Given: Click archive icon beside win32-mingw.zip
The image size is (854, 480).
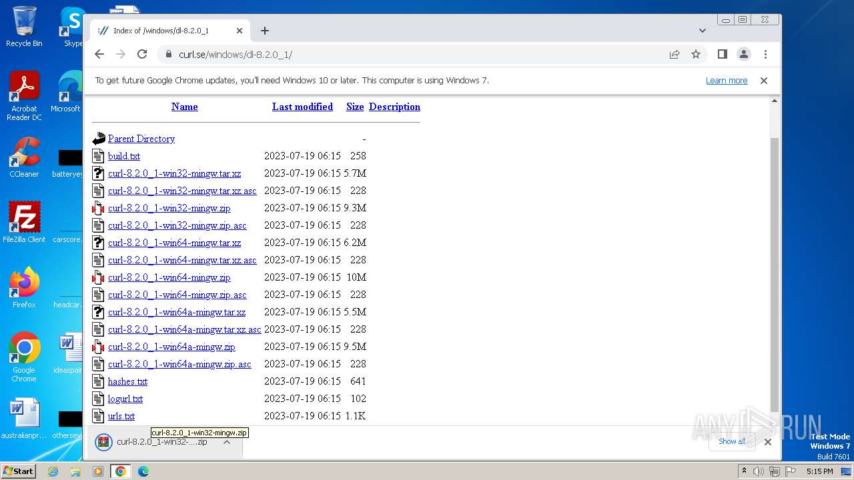Looking at the screenshot, I should click(x=99, y=208).
